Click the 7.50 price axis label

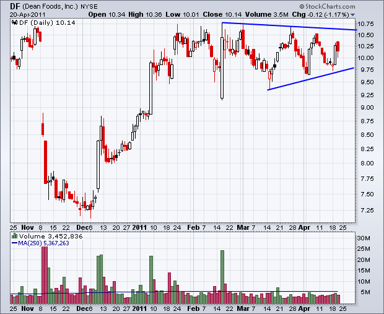(367, 194)
